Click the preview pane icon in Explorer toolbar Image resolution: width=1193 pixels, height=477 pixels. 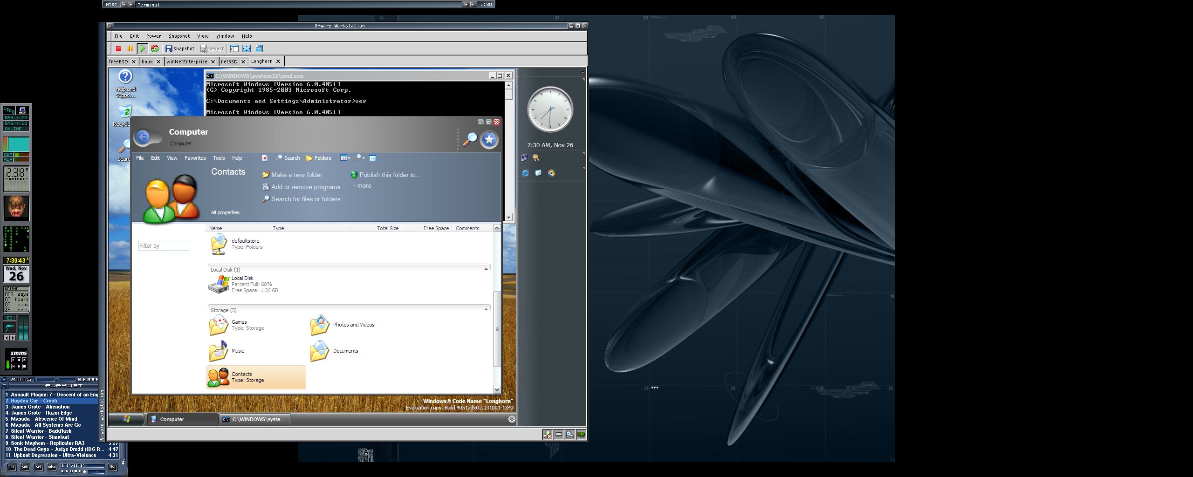(372, 158)
